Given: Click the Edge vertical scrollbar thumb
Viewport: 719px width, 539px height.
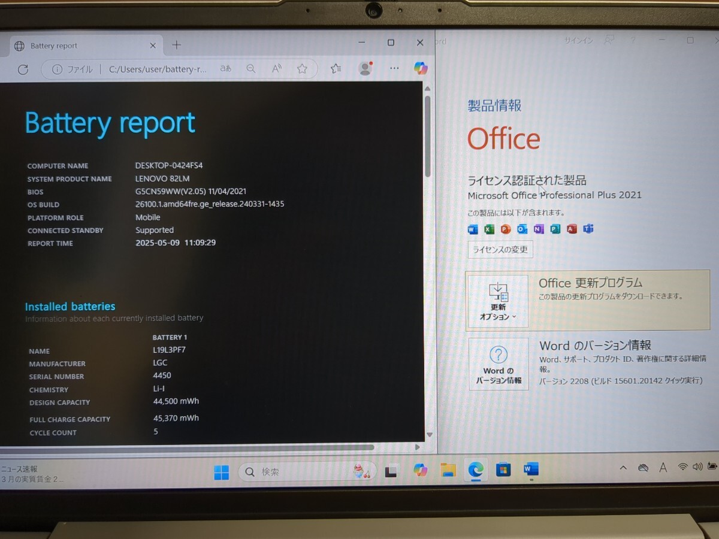Looking at the screenshot, I should [428, 135].
